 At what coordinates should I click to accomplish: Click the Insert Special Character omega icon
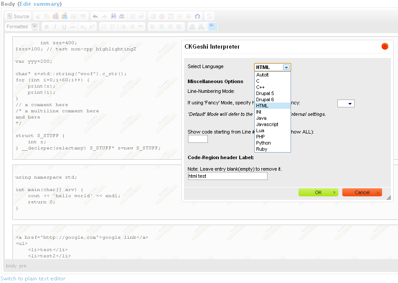198,16
